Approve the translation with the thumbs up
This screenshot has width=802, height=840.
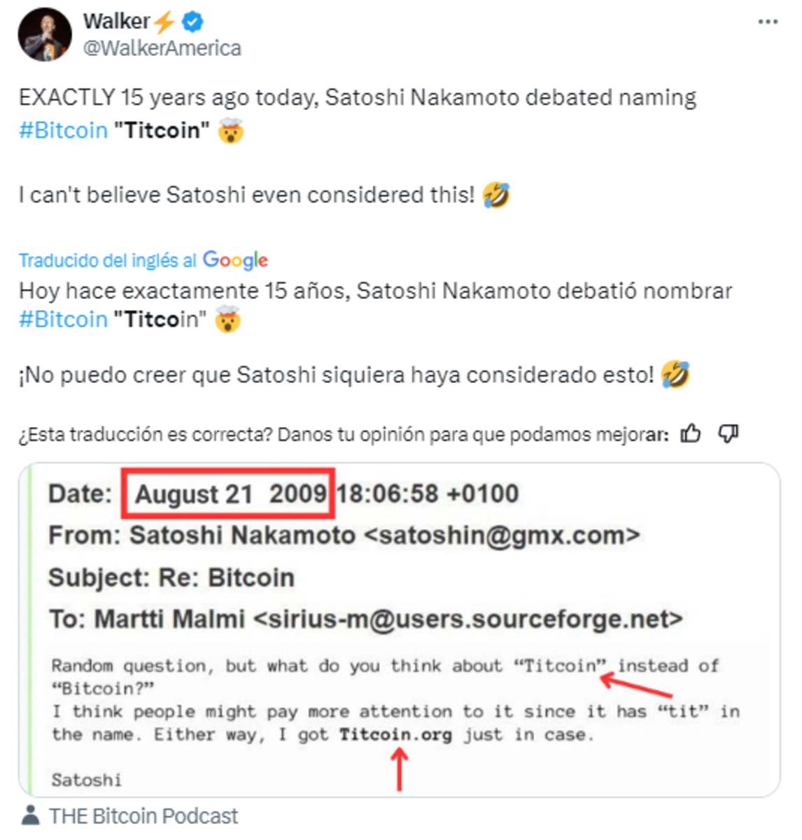[692, 434]
